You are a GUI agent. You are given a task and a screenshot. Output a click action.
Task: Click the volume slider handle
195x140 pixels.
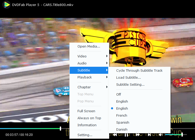coord(182,135)
